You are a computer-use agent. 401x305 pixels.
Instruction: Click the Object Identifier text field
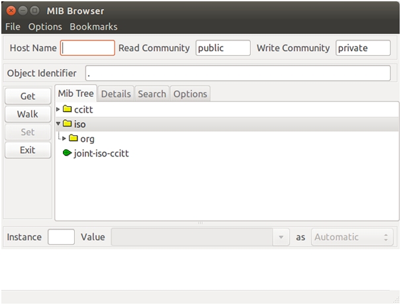click(238, 73)
